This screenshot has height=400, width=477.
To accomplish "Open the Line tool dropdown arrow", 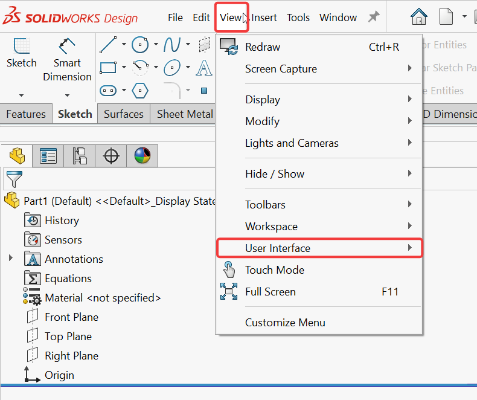I will coord(124,45).
